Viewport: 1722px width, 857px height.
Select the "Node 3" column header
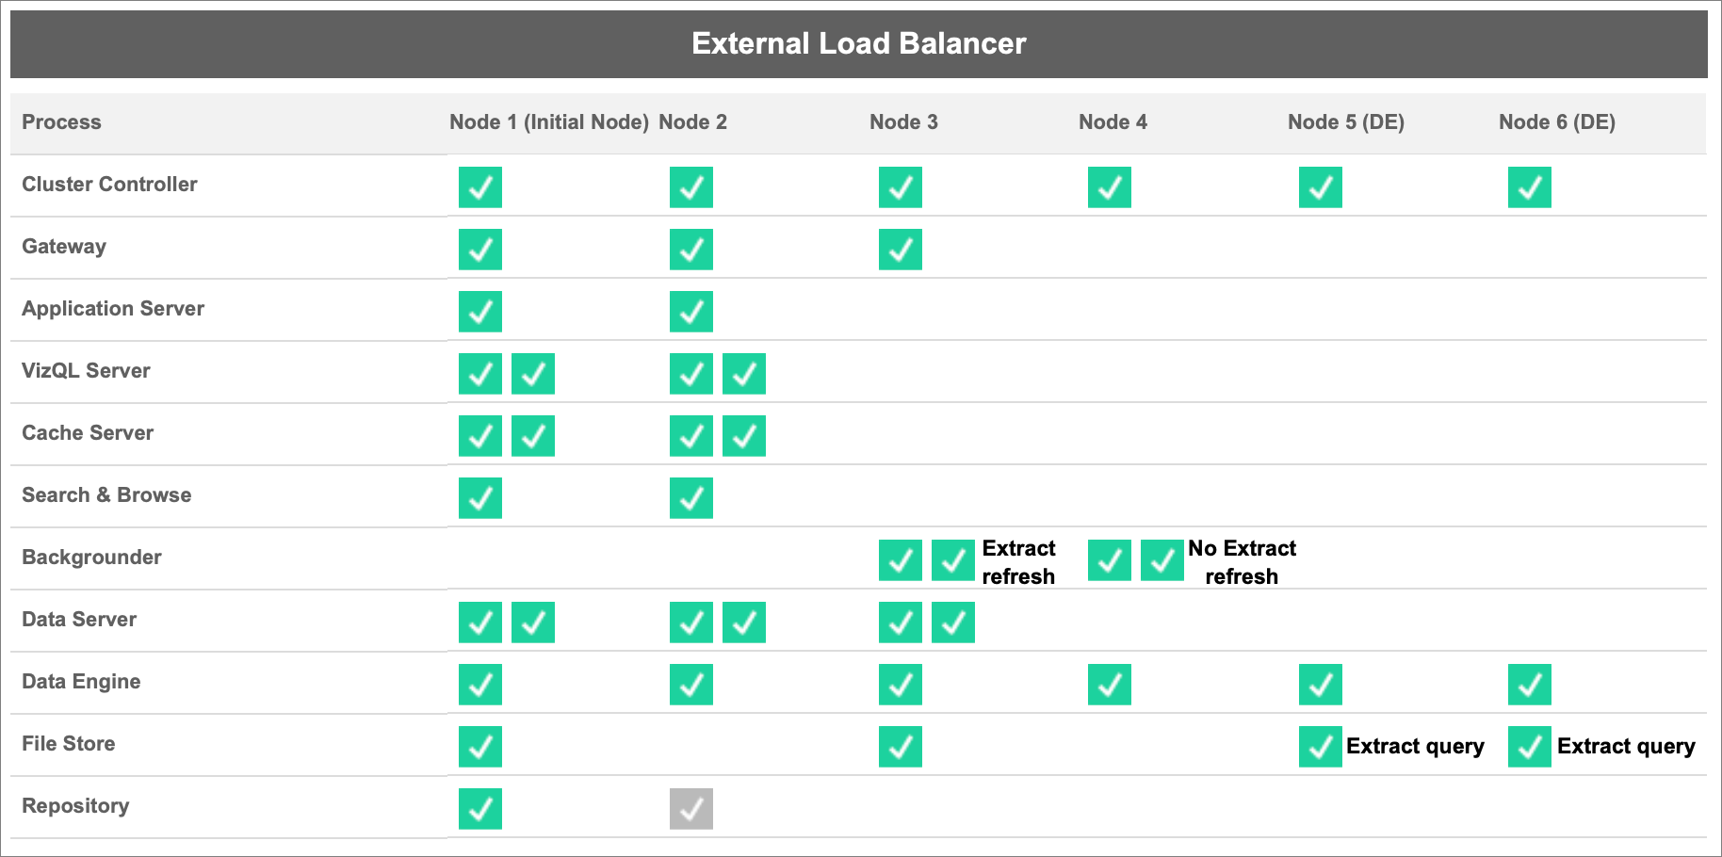[903, 122]
